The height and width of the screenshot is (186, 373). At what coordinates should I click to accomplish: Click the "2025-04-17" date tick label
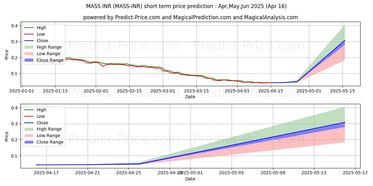(x=46, y=173)
